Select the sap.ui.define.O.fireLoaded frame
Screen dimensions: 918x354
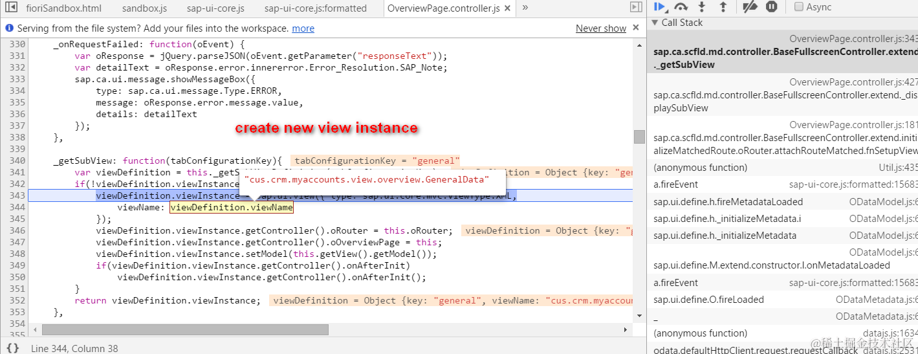pos(708,300)
